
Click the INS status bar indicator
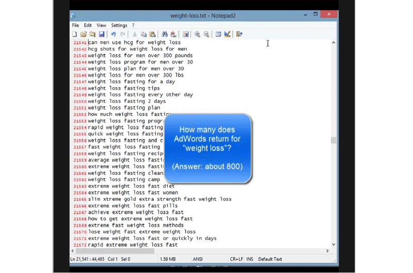[x=250, y=259]
